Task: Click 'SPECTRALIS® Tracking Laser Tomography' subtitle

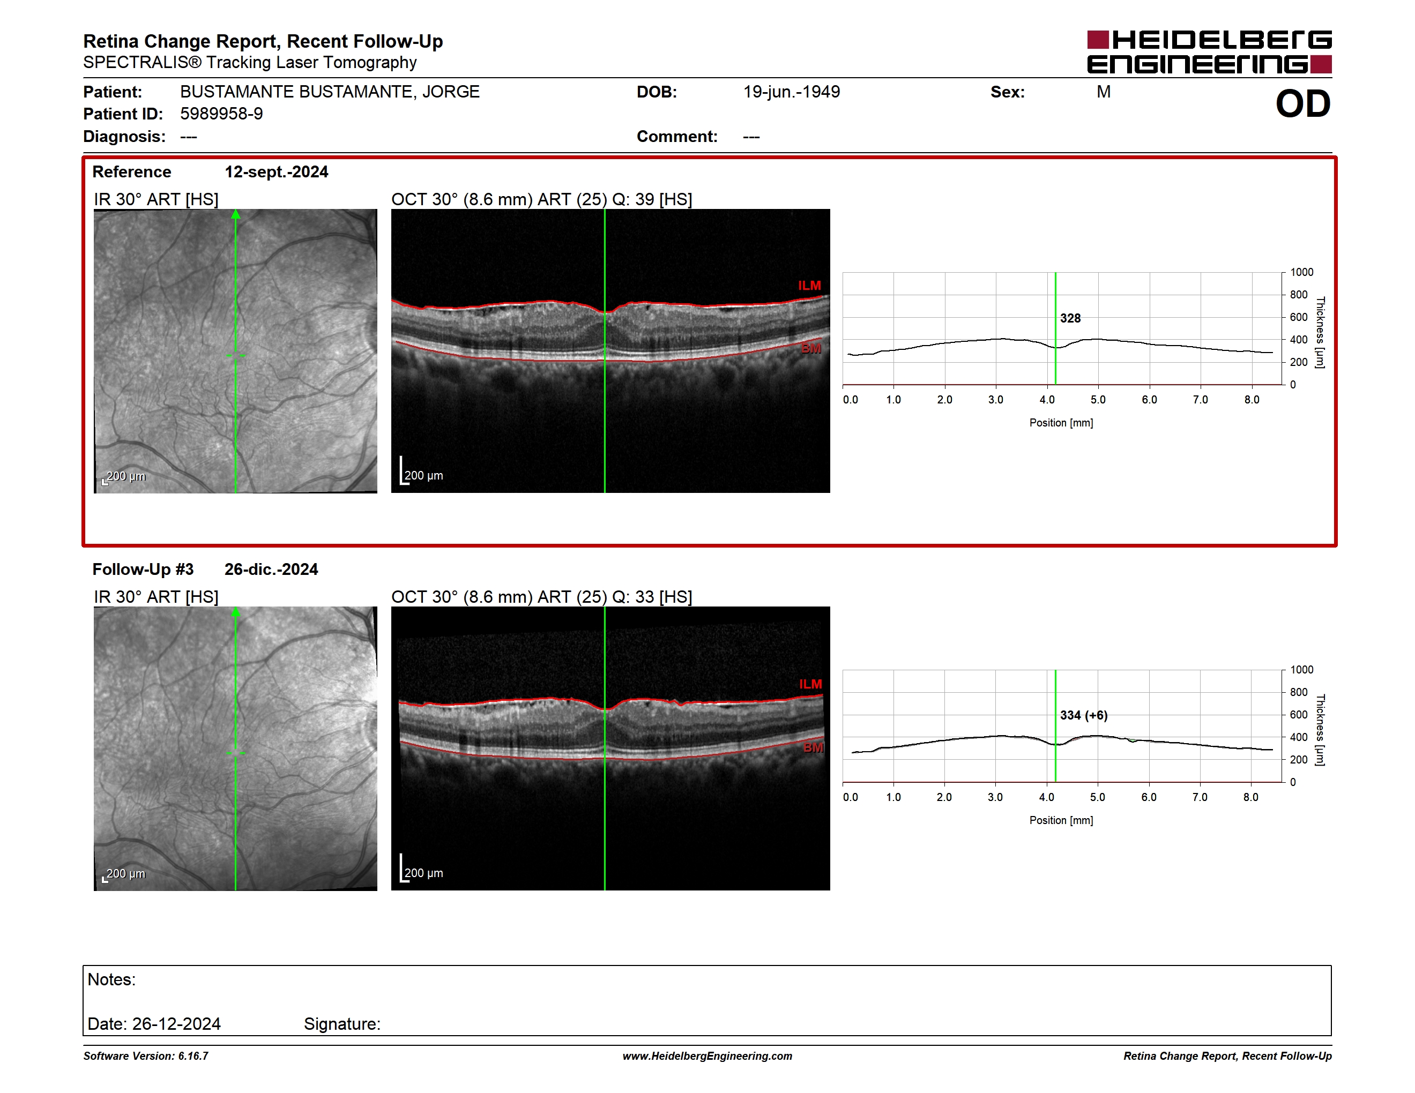Action: click(250, 62)
